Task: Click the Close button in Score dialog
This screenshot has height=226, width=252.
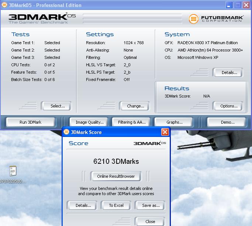Action: (149, 221)
